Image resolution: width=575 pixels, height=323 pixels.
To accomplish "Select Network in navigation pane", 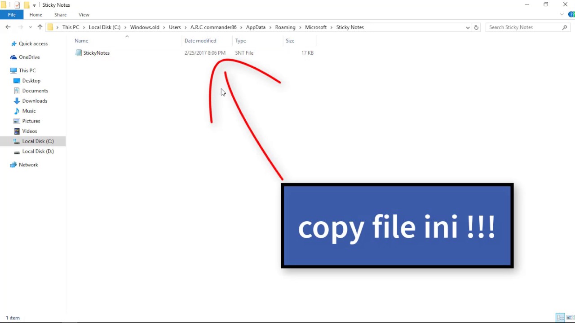I will coord(28,165).
